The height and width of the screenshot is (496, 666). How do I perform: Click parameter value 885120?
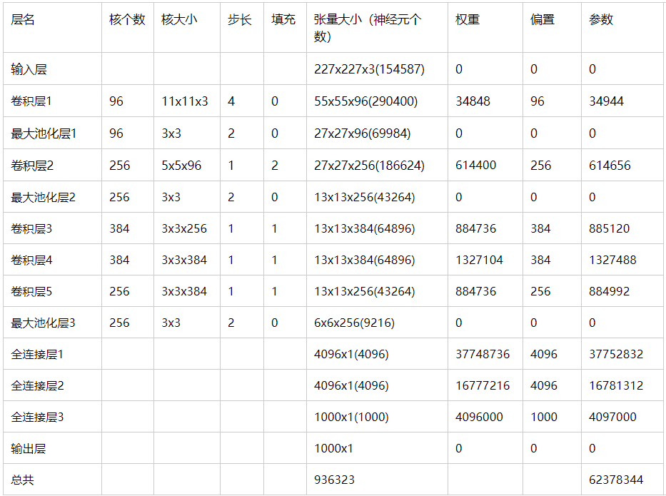click(x=609, y=228)
